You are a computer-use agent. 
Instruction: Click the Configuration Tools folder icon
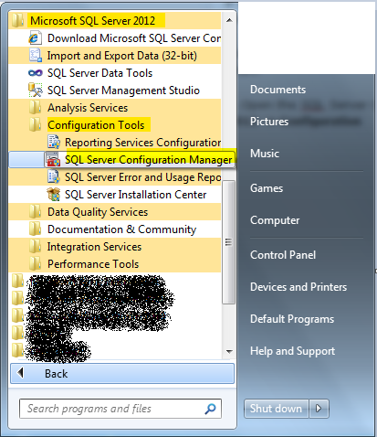36,125
